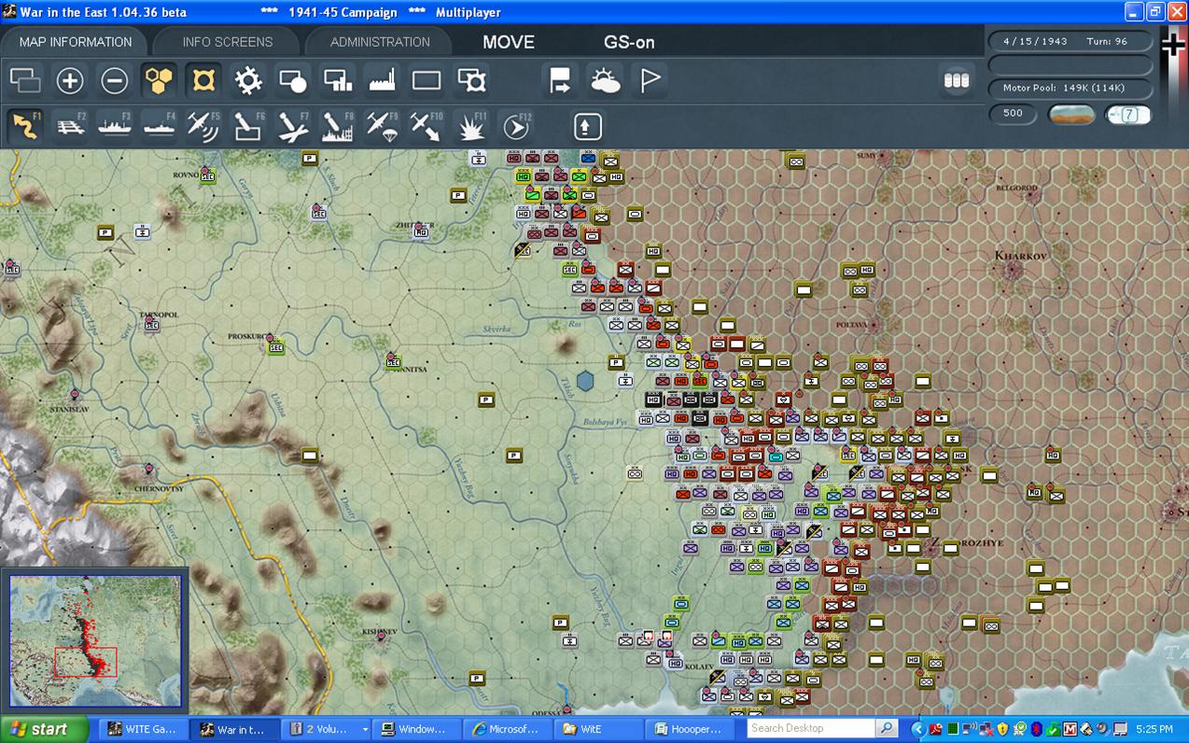Switch to the INFO SCREENS tab
This screenshot has height=743, width=1189.
(x=228, y=42)
